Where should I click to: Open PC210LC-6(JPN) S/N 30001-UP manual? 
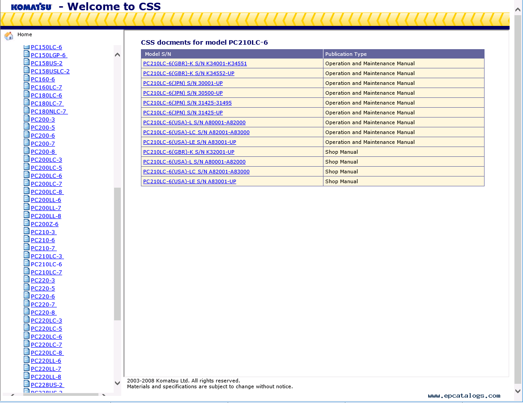pyautogui.click(x=183, y=83)
